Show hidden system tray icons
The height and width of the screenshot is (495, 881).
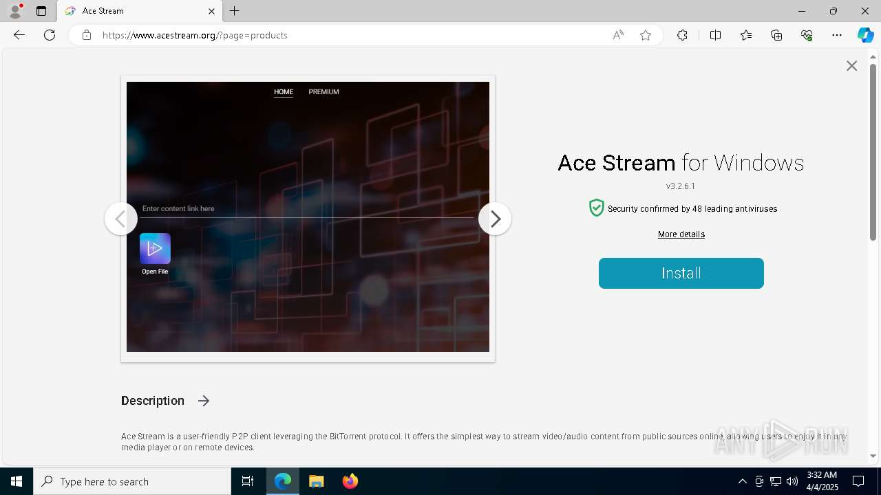click(x=742, y=481)
